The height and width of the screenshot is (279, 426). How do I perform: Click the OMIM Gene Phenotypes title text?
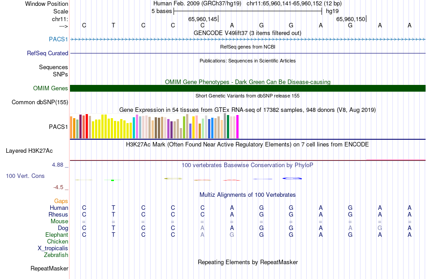(x=248, y=82)
